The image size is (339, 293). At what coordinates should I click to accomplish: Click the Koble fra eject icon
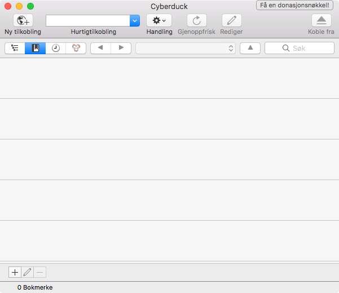(x=322, y=20)
